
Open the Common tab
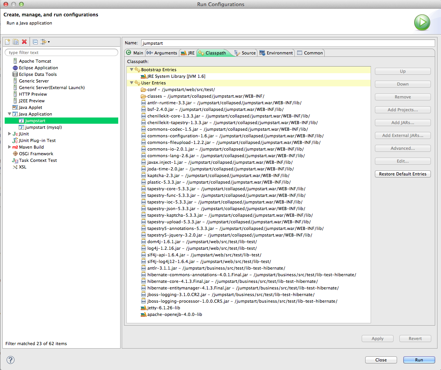pos(310,53)
